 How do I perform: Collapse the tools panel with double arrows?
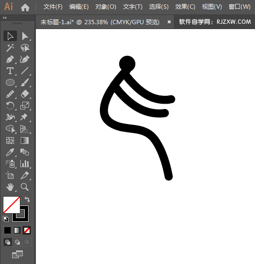click(x=4, y=17)
